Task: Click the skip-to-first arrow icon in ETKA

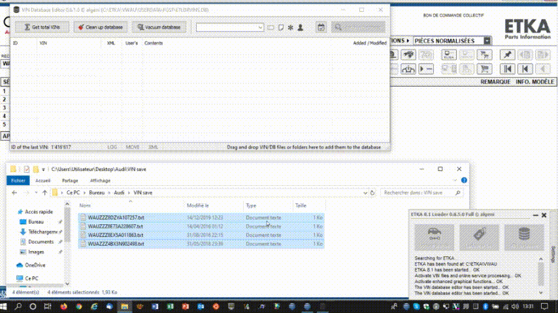Action: click(x=507, y=68)
